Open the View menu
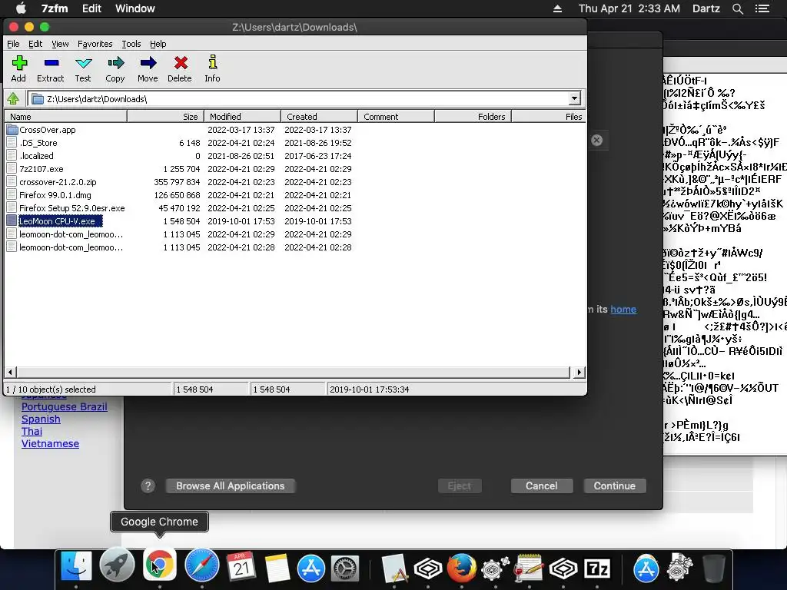Screen dimensions: 787x590 tap(60, 44)
